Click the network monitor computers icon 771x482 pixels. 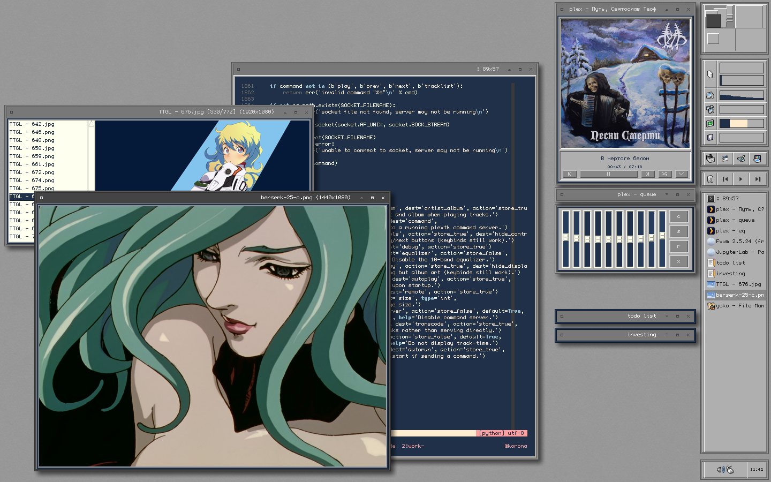pyautogui.click(x=710, y=95)
